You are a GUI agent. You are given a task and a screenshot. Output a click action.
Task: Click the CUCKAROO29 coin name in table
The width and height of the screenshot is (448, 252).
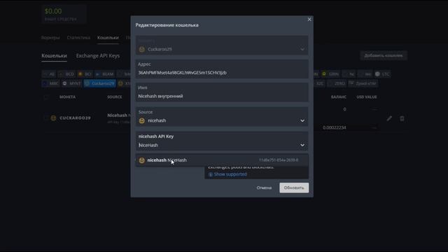pos(75,118)
